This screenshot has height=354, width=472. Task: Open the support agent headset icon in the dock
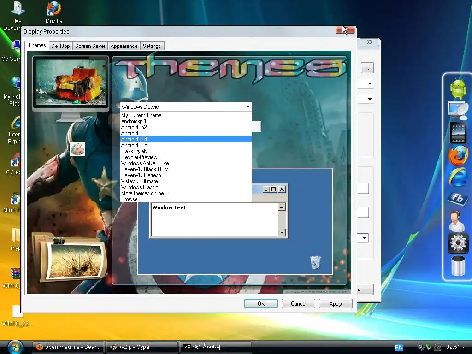(x=457, y=221)
